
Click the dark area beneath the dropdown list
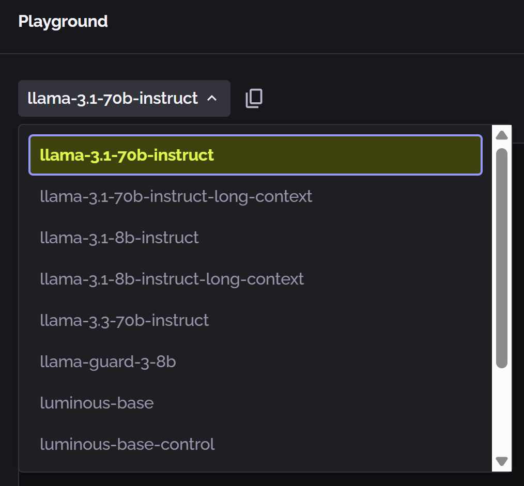tap(258, 479)
